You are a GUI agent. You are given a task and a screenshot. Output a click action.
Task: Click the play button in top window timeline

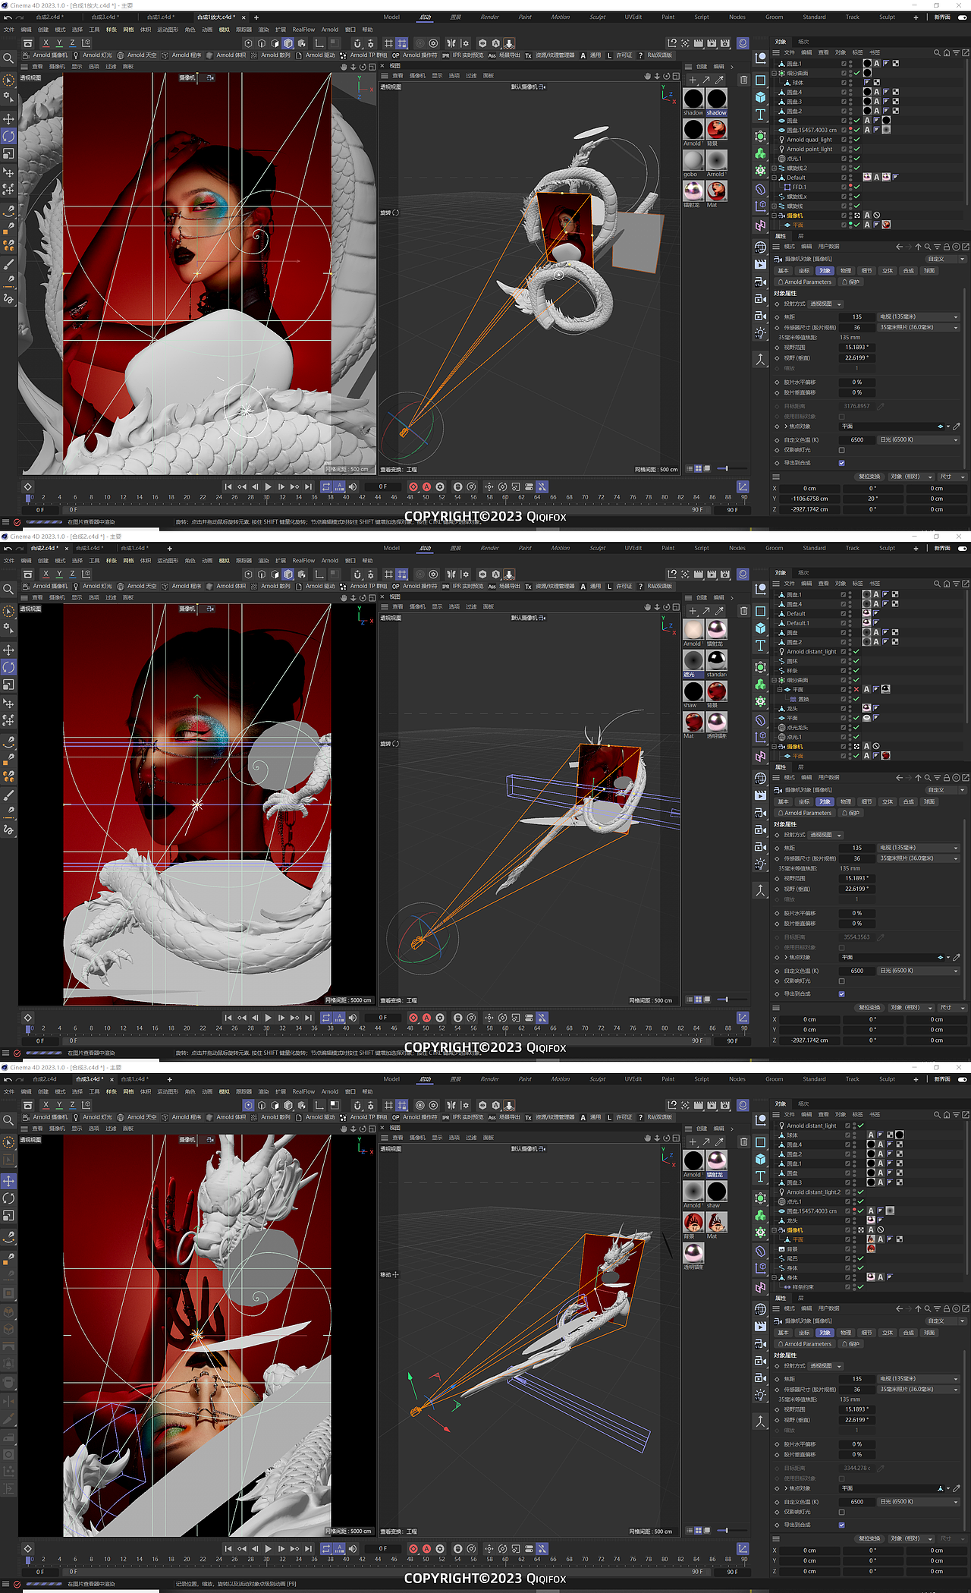(x=268, y=487)
